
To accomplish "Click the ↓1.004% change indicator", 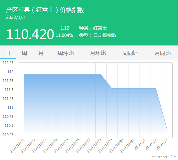I will pos(65,35).
